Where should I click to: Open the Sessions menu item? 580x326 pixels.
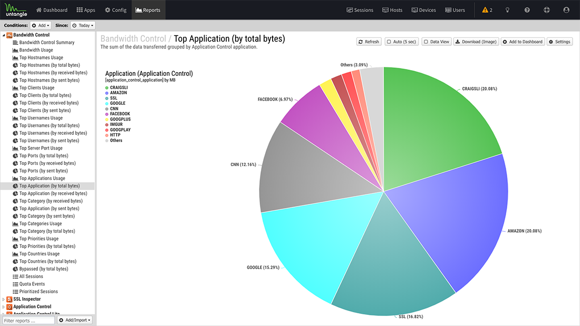pos(360,10)
